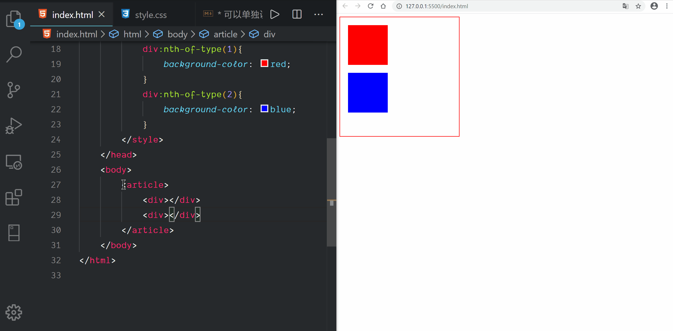The image size is (673, 331).
Task: Switch to the index.html tab
Action: pyautogui.click(x=72, y=15)
